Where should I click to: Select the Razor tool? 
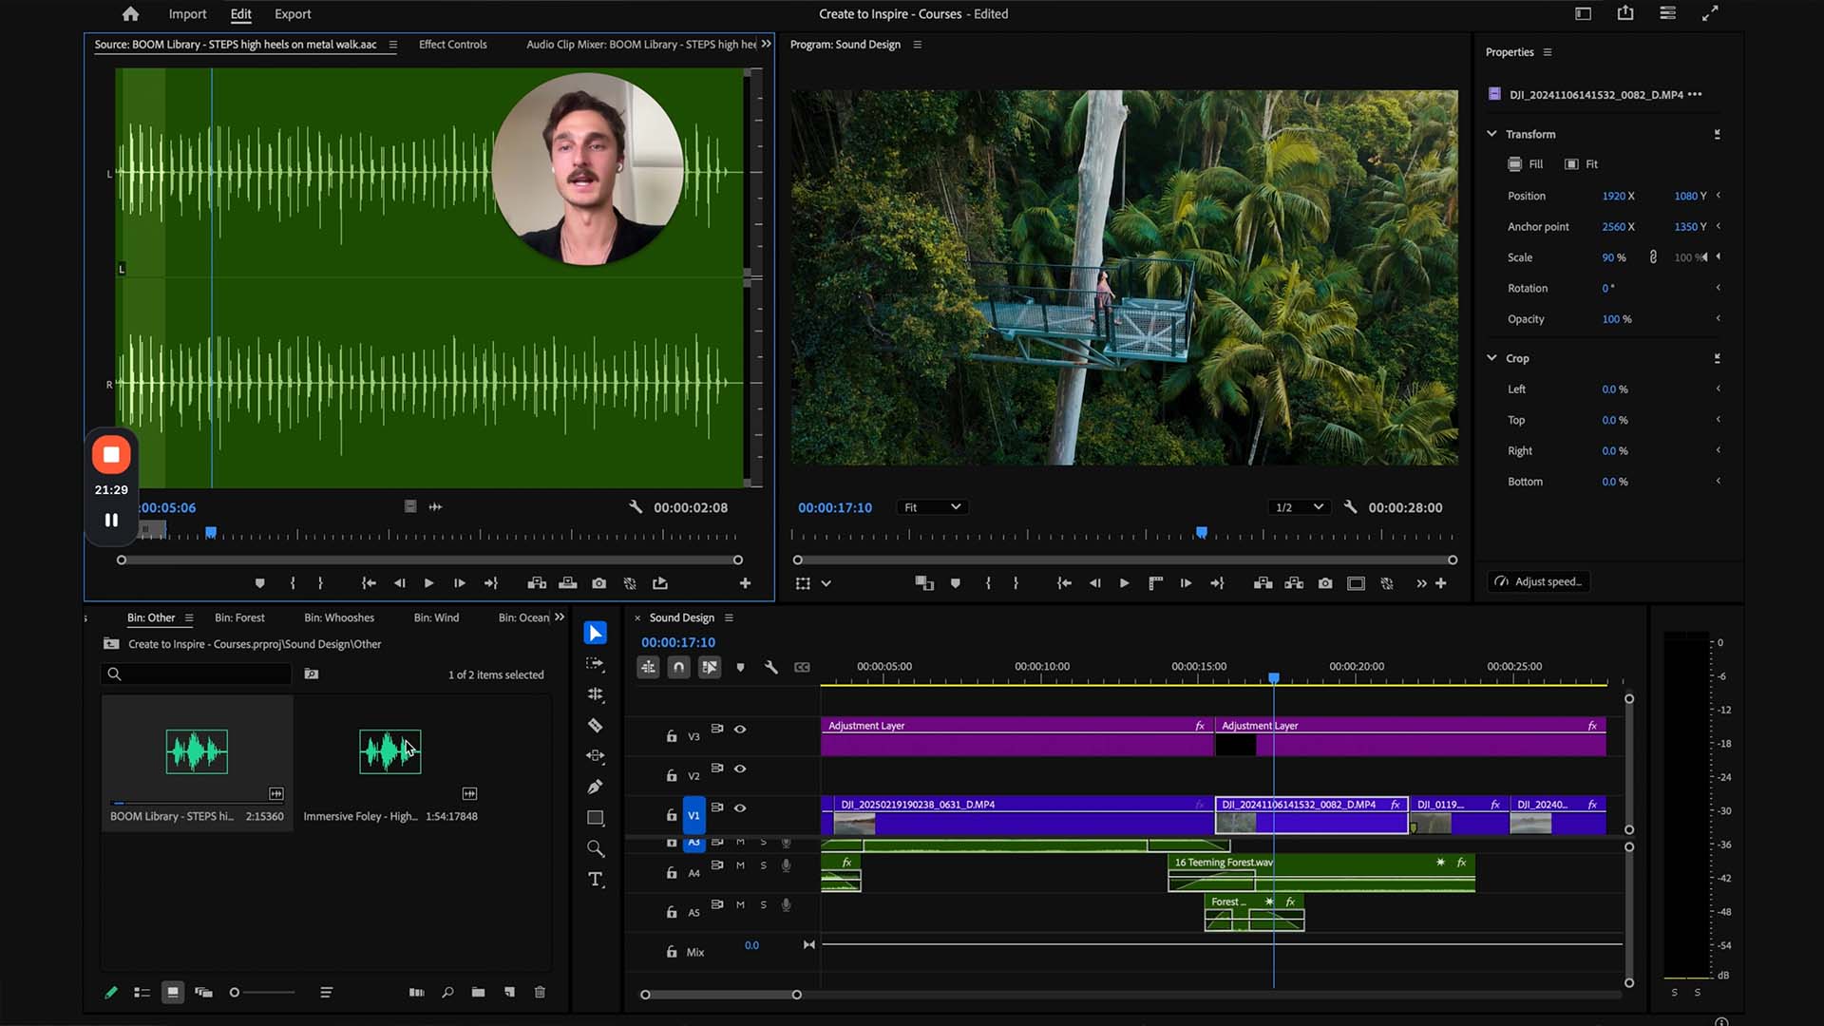click(x=596, y=726)
